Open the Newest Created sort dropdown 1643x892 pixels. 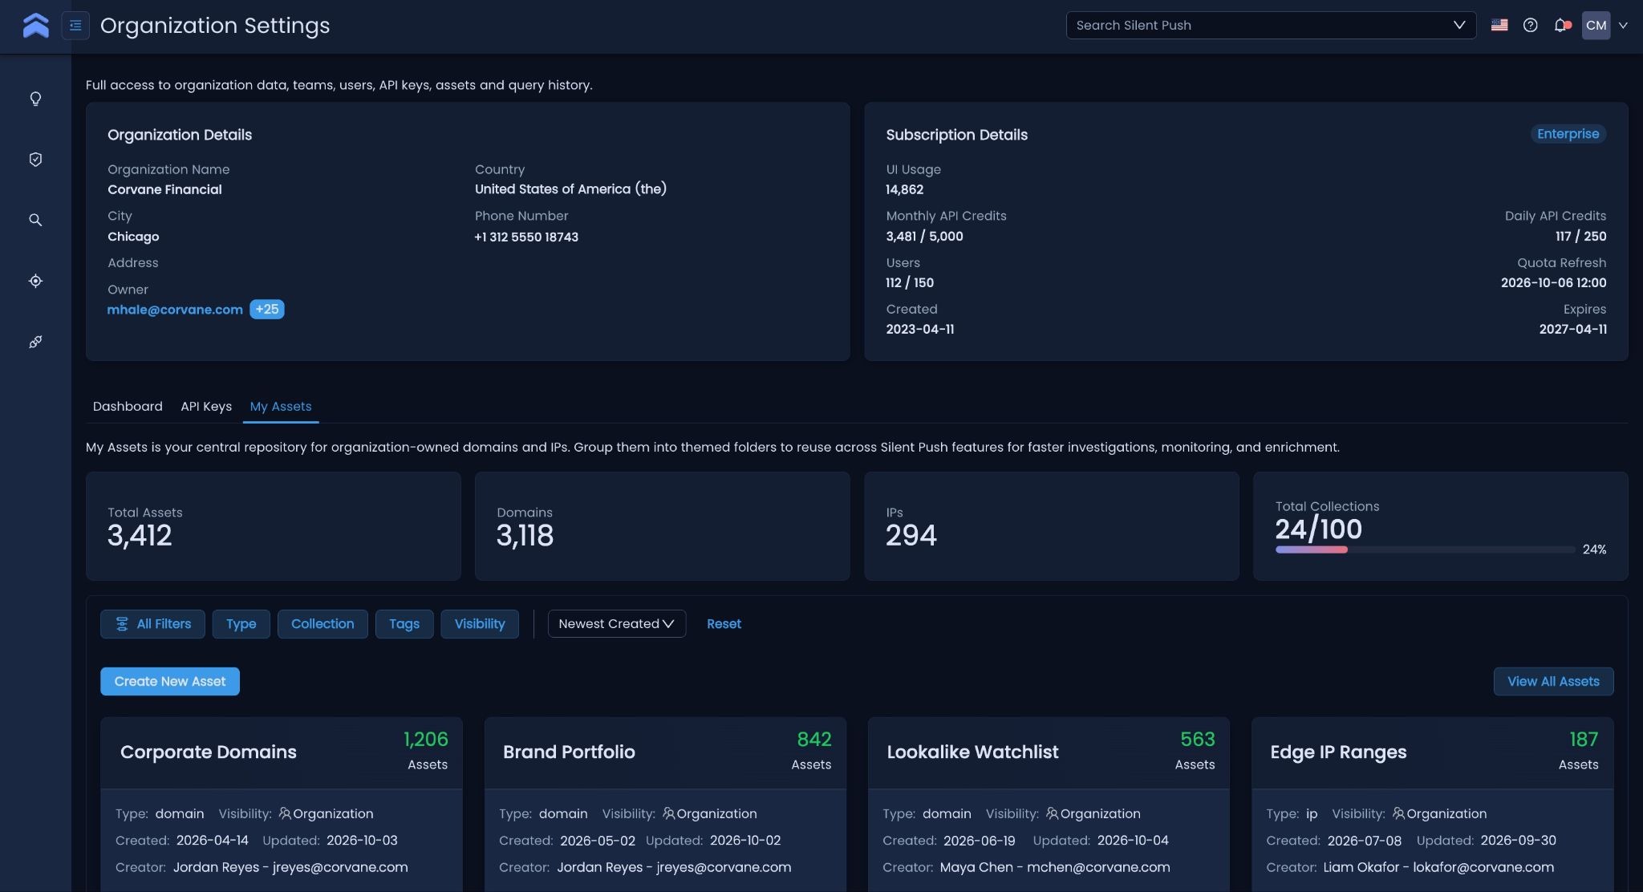coord(616,623)
